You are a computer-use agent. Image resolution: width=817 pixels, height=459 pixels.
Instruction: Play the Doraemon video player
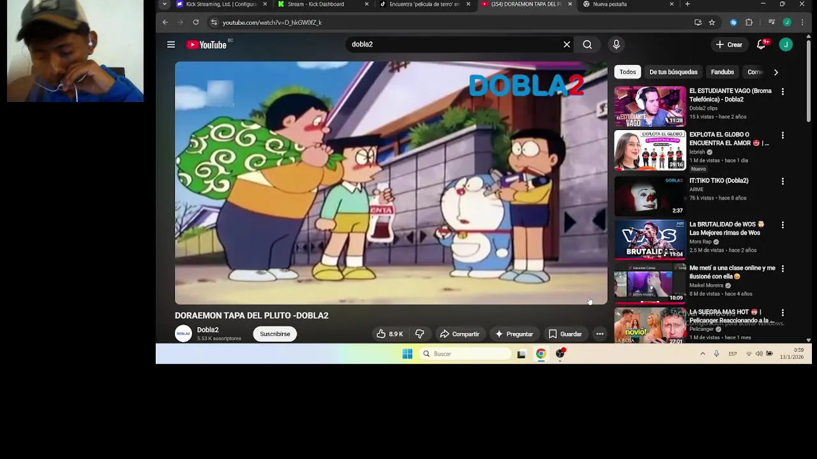coord(391,183)
